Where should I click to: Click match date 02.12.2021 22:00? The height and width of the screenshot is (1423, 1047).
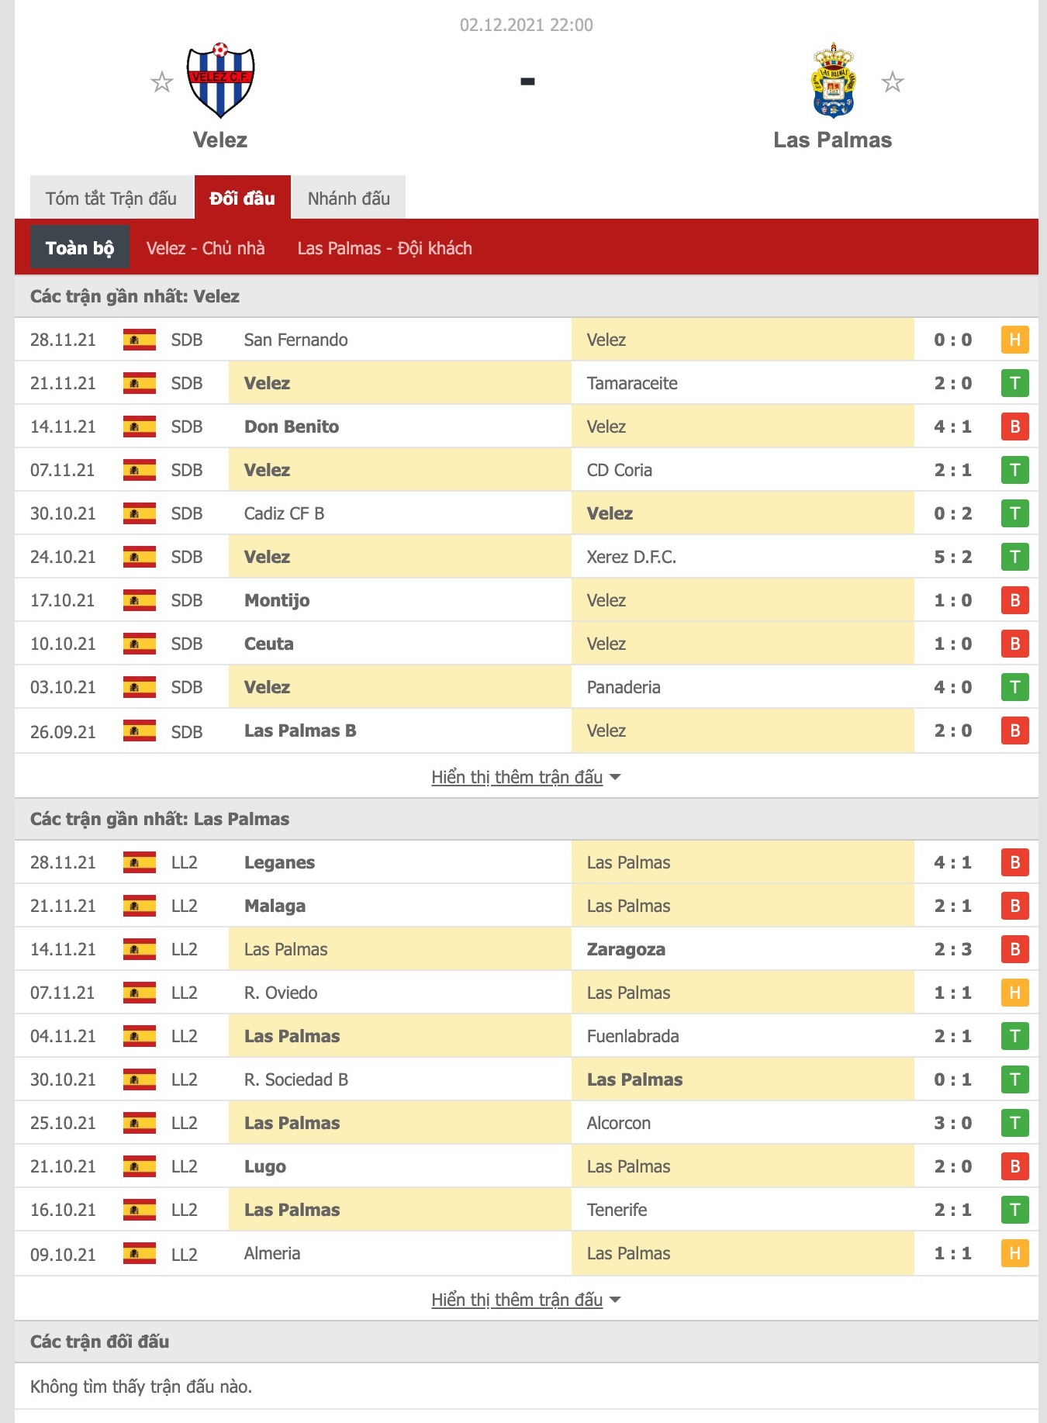pyautogui.click(x=526, y=25)
